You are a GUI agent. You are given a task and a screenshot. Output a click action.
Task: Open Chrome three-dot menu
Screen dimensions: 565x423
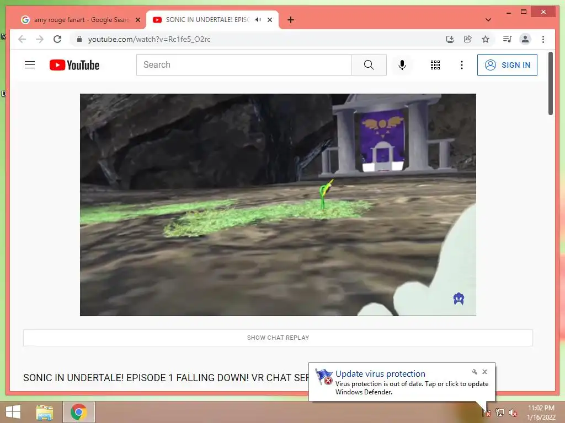[x=543, y=39]
